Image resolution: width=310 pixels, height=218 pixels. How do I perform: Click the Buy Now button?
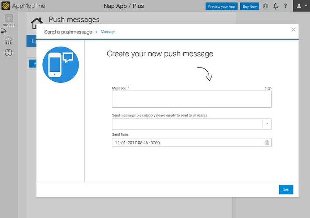point(250,6)
